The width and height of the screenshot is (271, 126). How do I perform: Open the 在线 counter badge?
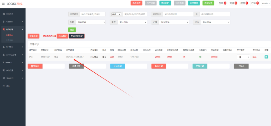tap(225, 3)
